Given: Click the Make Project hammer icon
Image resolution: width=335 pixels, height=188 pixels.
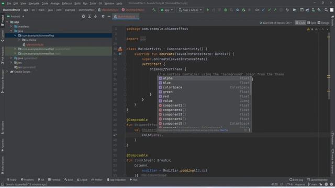Looking at the screenshot, I should point(154,10).
